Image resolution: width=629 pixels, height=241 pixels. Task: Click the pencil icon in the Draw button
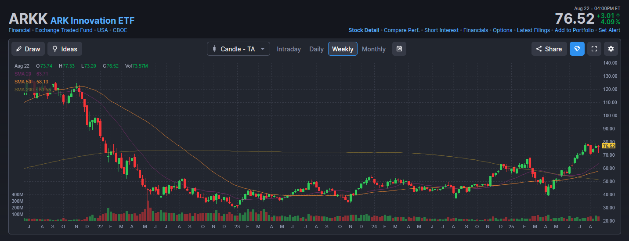click(19, 49)
